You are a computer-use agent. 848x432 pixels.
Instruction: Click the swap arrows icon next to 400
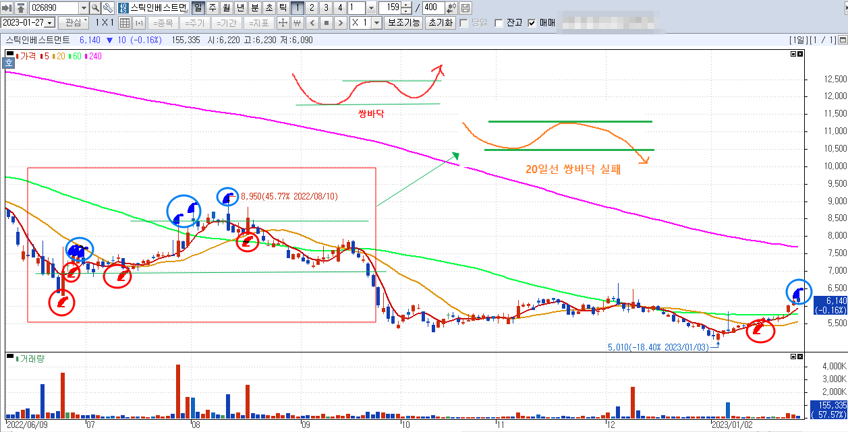point(451,8)
